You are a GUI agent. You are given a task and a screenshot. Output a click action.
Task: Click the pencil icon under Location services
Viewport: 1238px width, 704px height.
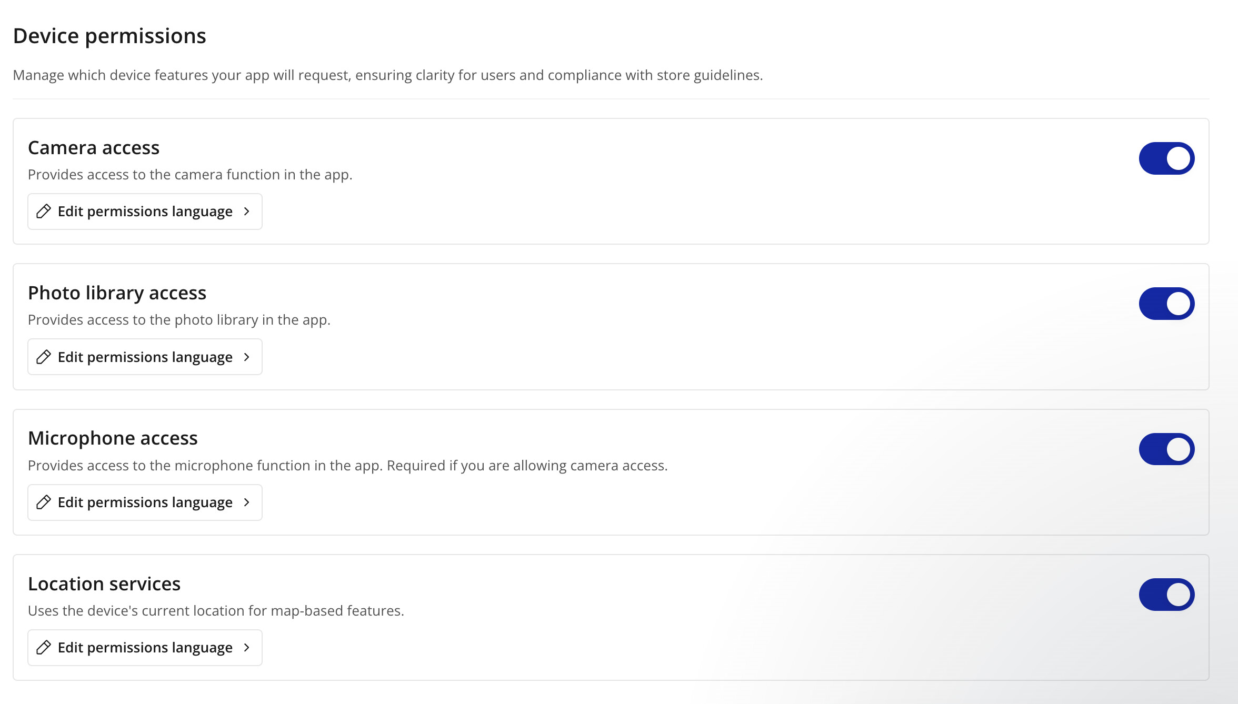coord(44,648)
